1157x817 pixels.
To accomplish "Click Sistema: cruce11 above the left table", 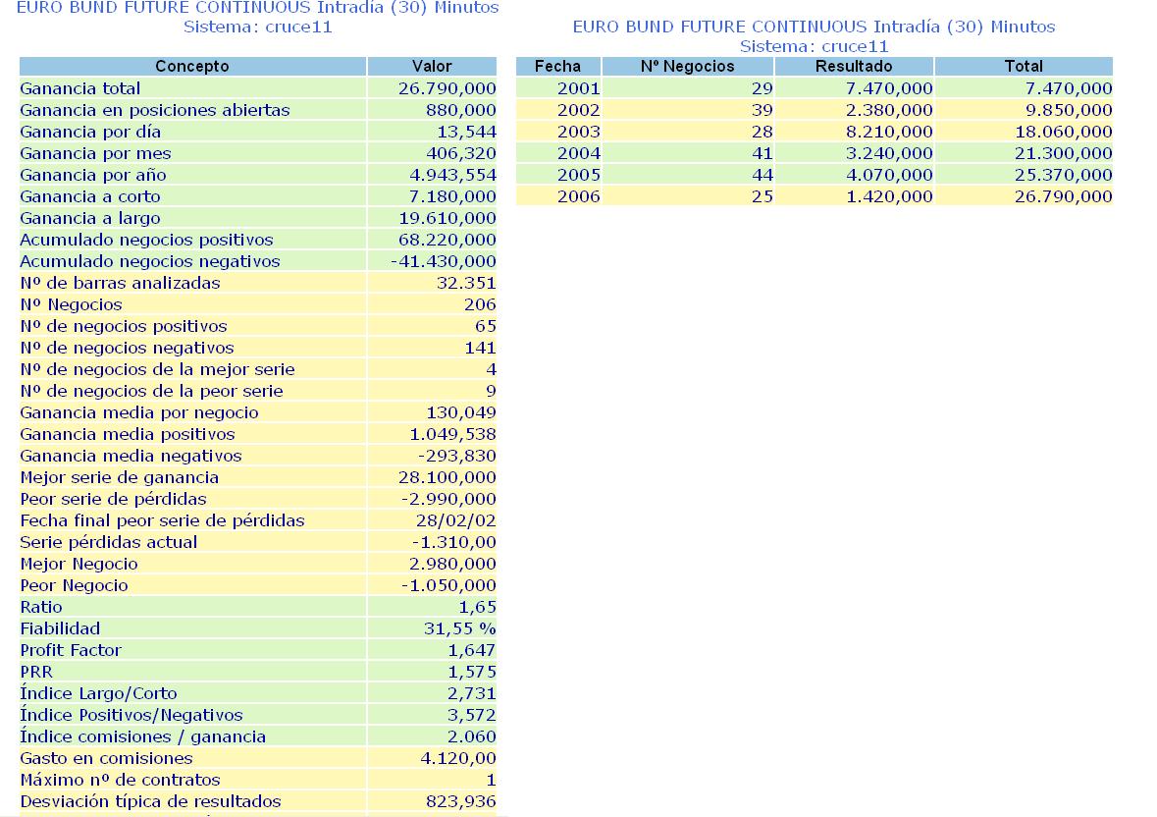I will click(257, 27).
